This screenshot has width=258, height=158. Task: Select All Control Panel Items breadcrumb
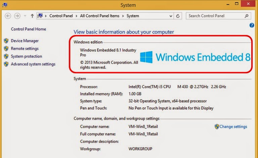pyautogui.click(x=99, y=16)
